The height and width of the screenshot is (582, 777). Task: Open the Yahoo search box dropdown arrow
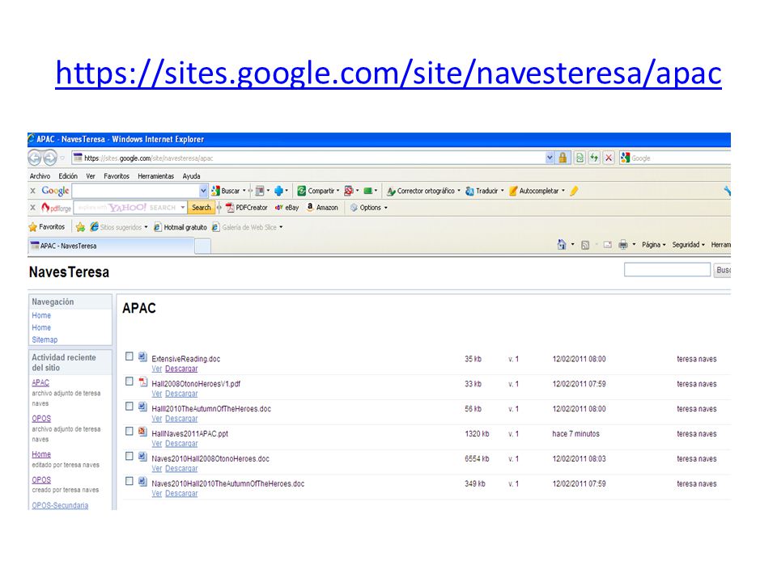(x=183, y=208)
